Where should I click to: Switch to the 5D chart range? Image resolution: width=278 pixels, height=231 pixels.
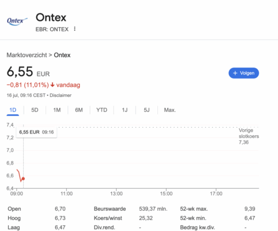[35, 110]
